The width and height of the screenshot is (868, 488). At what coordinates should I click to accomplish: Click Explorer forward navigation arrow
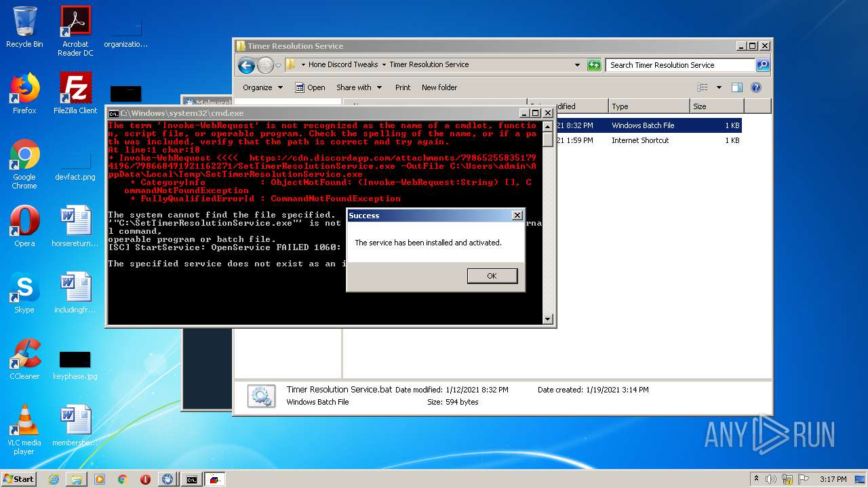(265, 65)
